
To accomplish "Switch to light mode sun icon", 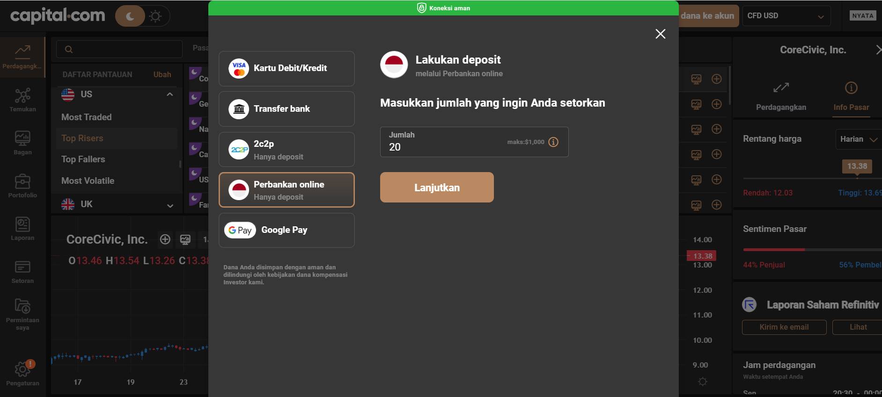I will [x=155, y=16].
